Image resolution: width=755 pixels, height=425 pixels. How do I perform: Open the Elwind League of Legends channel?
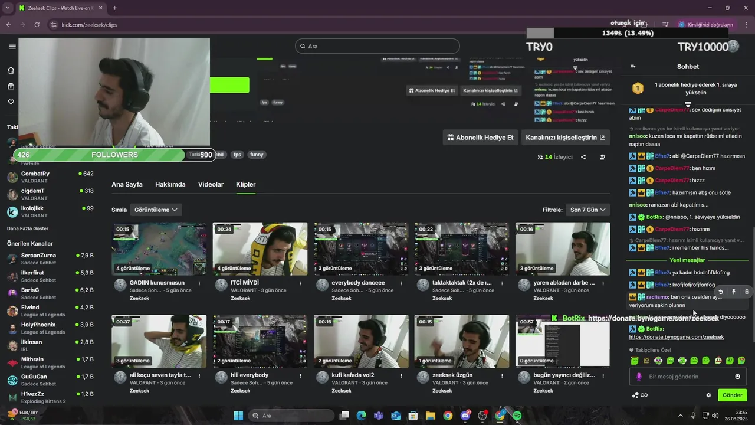point(50,311)
